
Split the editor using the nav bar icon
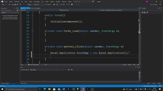(x=140, y=10)
